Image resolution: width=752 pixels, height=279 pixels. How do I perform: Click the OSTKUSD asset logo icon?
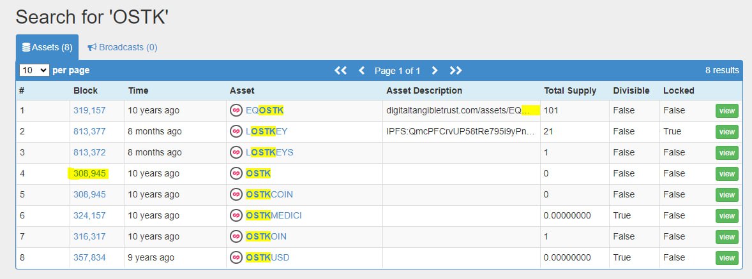(x=236, y=258)
